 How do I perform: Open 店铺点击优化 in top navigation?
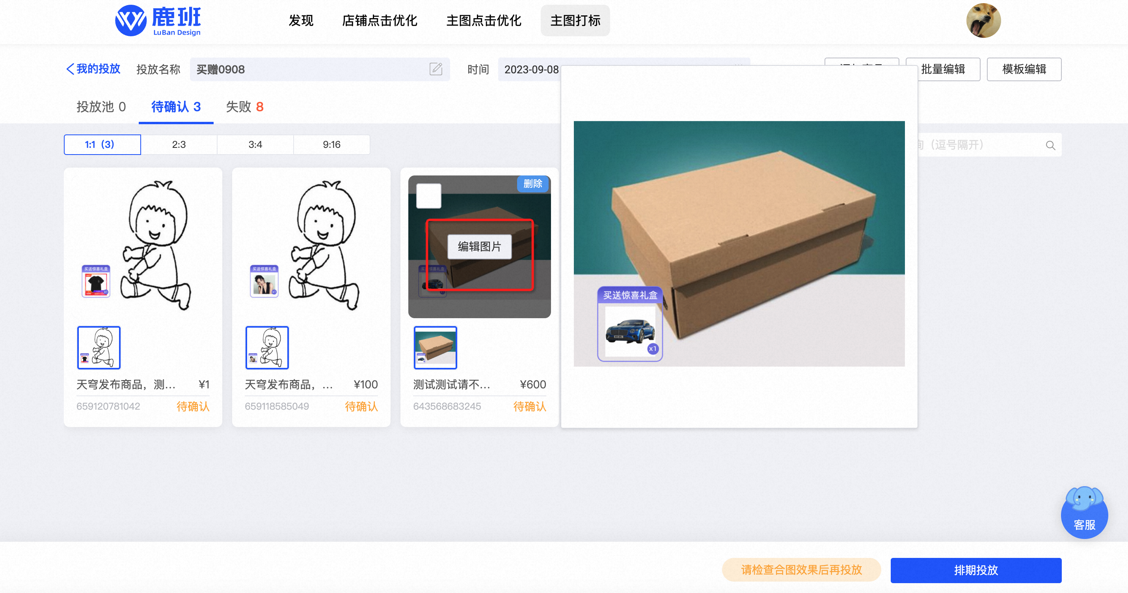379,21
